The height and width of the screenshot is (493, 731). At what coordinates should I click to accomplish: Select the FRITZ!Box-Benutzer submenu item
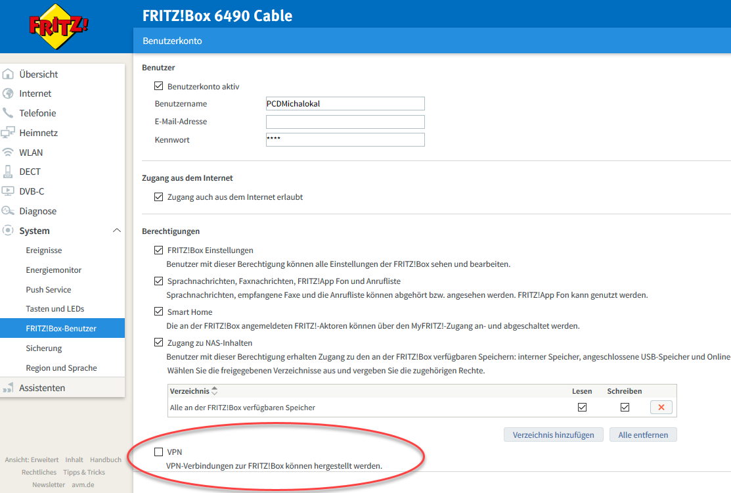62,329
